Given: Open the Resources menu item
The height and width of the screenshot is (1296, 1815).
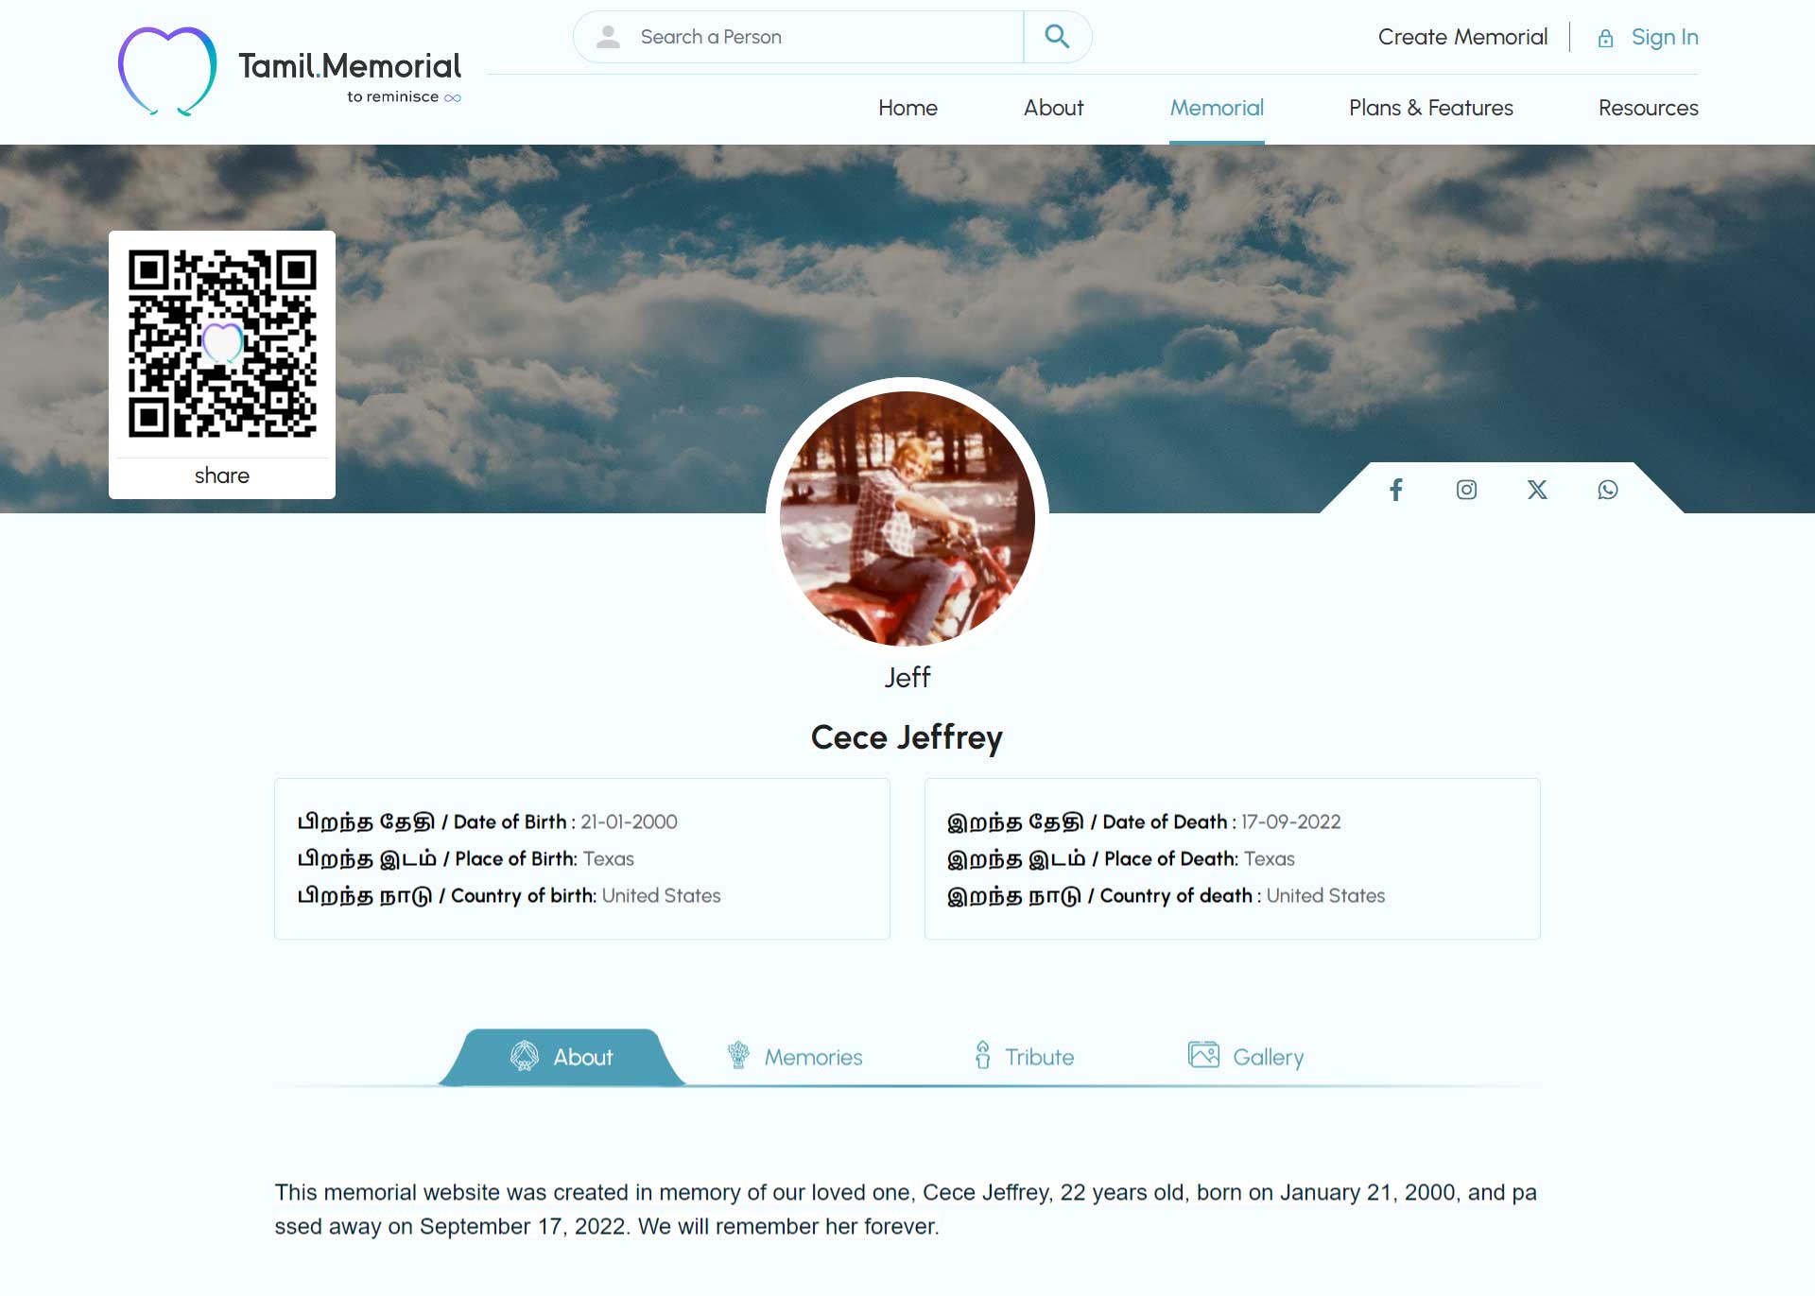Looking at the screenshot, I should click(x=1648, y=108).
